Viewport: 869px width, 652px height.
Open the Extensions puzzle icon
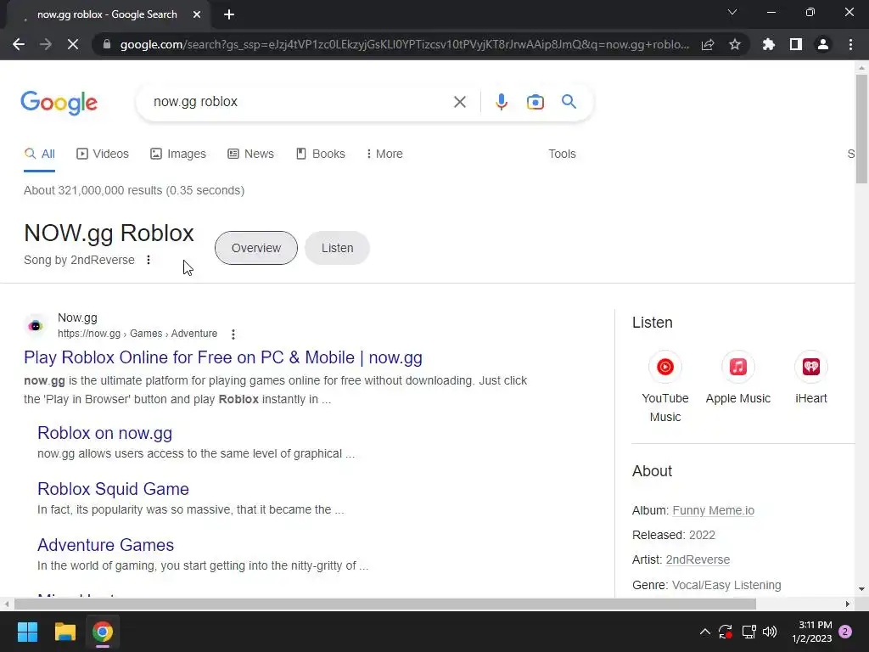tap(769, 44)
